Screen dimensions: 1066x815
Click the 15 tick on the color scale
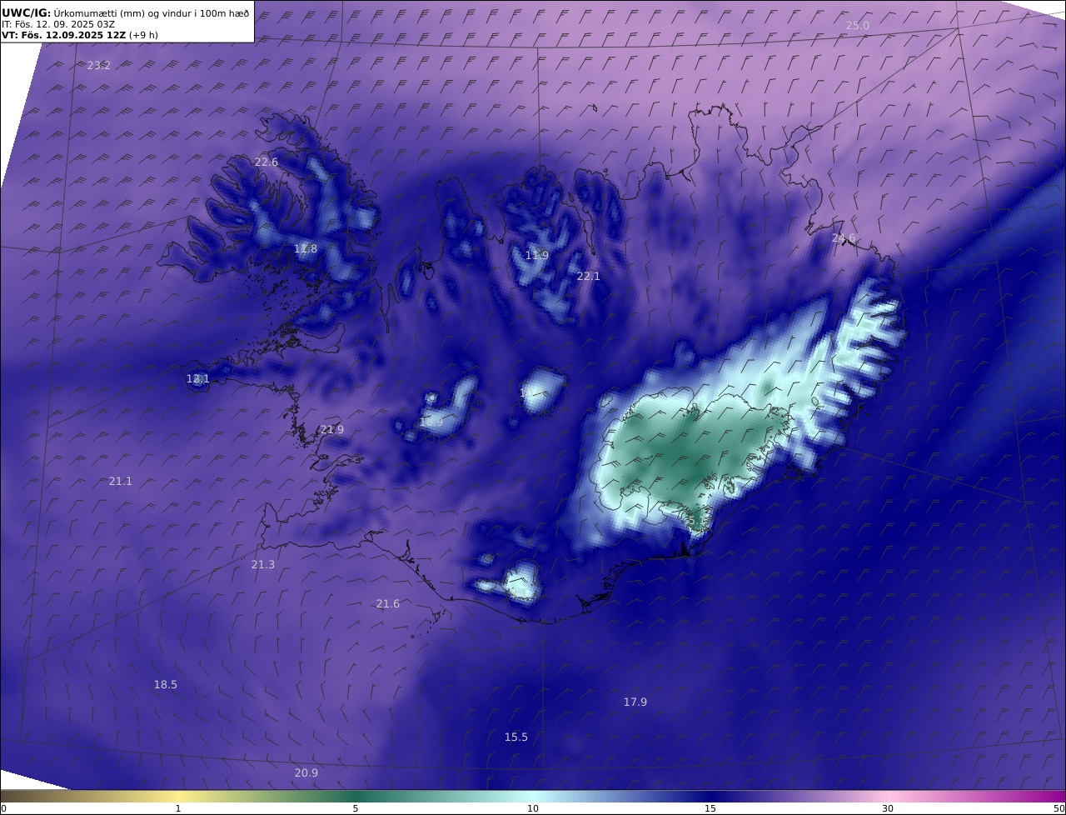coord(710,808)
